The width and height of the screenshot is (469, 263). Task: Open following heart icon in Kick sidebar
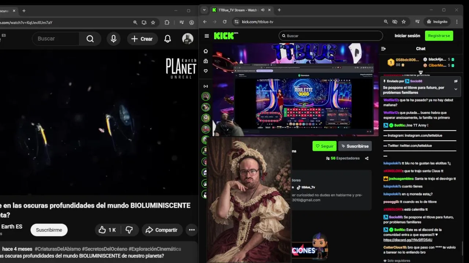click(206, 71)
